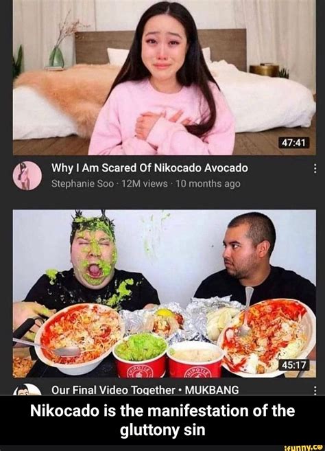The width and height of the screenshot is (325, 451).
Task: Open options menu for Nikocado Avocado video
Action: pos(315,169)
